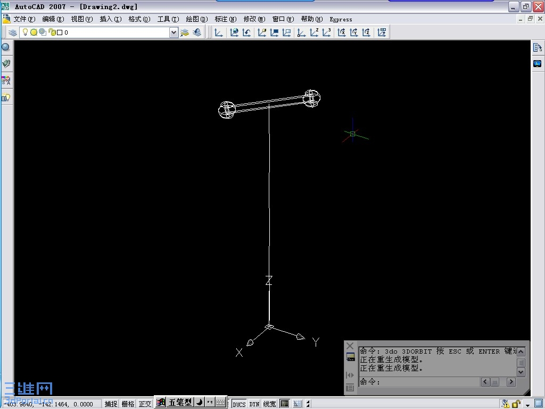The width and height of the screenshot is (545, 409).
Task: Click the IME soft keyboard icon
Action: tap(221, 403)
